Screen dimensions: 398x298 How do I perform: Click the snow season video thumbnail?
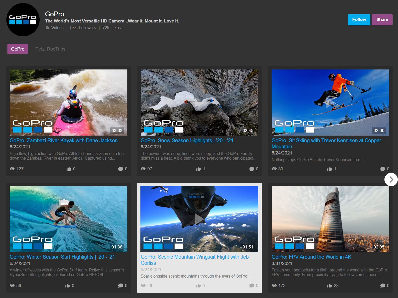[x=200, y=102]
